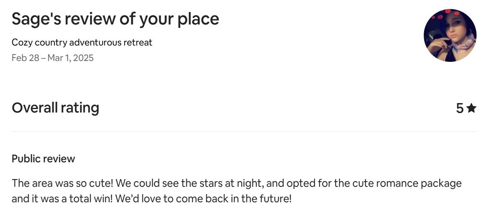
Task: Click Feb 28 in the date range
Action: click(25, 58)
